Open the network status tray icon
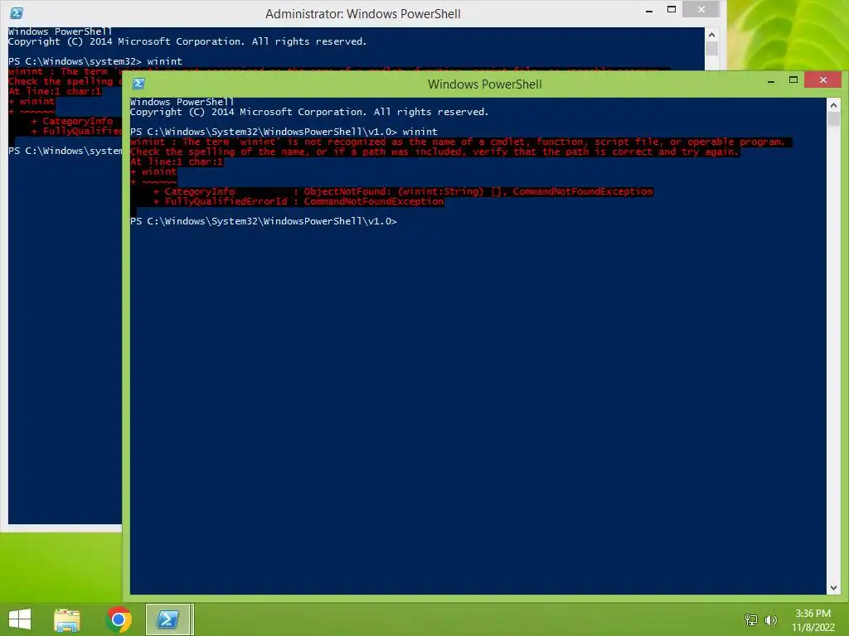This screenshot has width=849, height=636. (x=751, y=619)
